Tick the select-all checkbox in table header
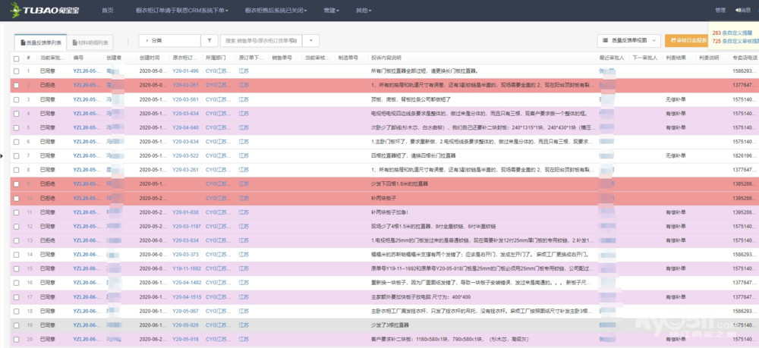The width and height of the screenshot is (759, 348). 17,58
